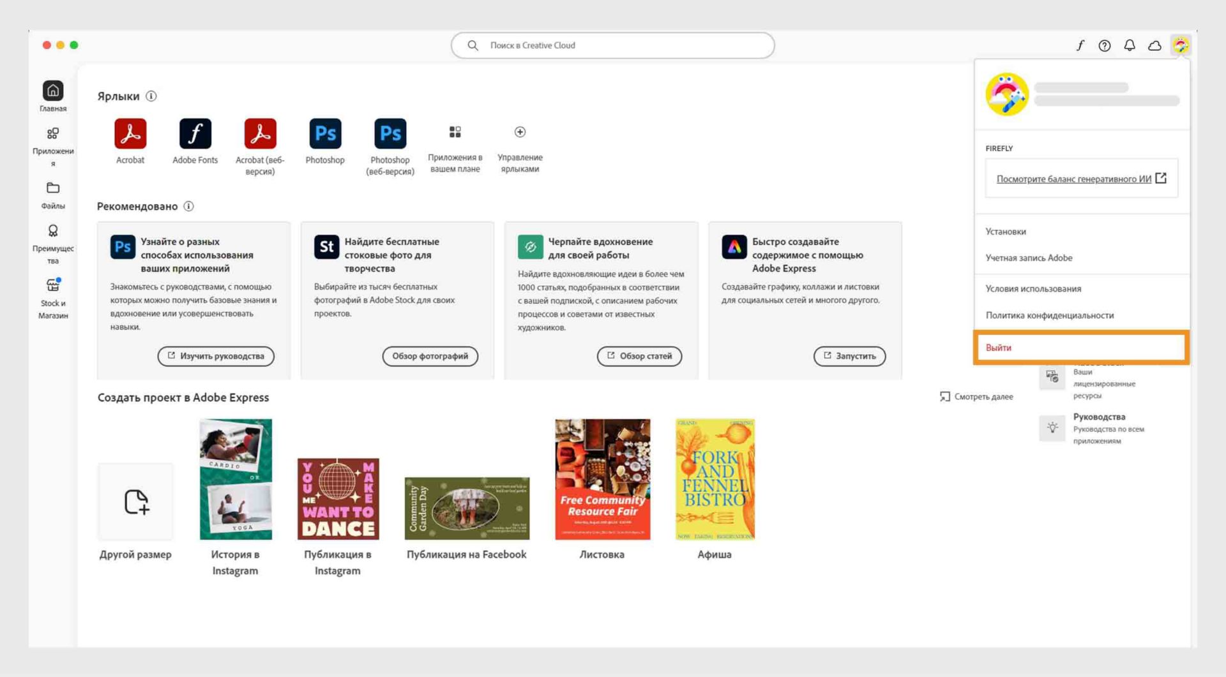Launch Adobe Fonts from Ярлыки
The image size is (1226, 677).
[195, 135]
